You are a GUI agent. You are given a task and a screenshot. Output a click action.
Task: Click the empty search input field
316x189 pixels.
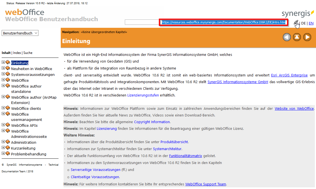pyautogui.click(x=142, y=22)
